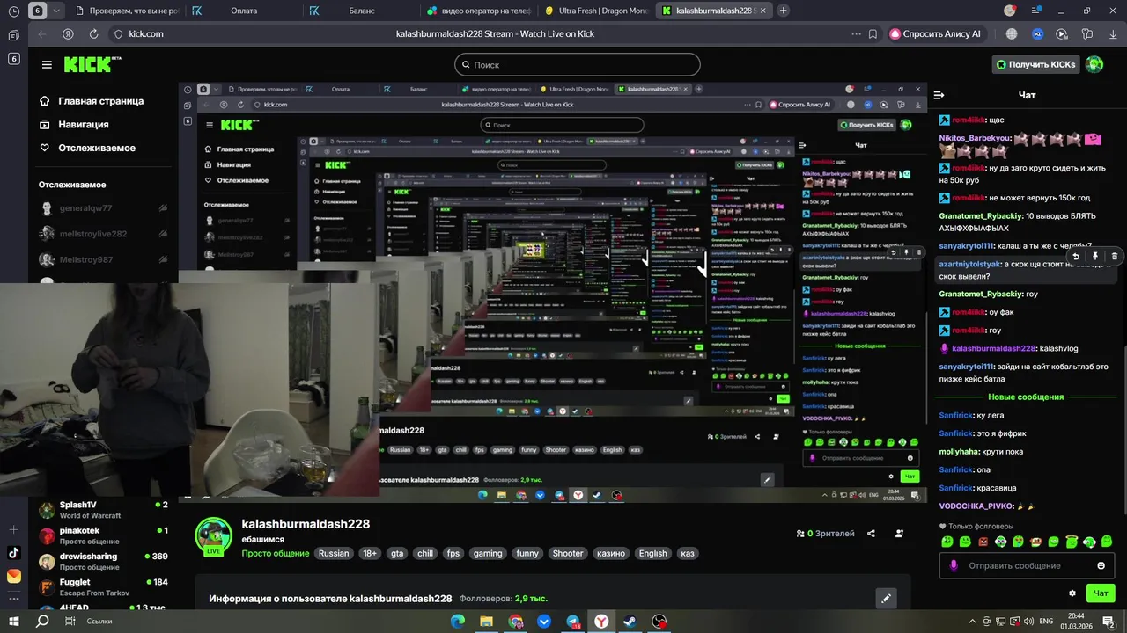This screenshot has height=633, width=1127.
Task: Click the red angry emote
Action: coord(983,542)
